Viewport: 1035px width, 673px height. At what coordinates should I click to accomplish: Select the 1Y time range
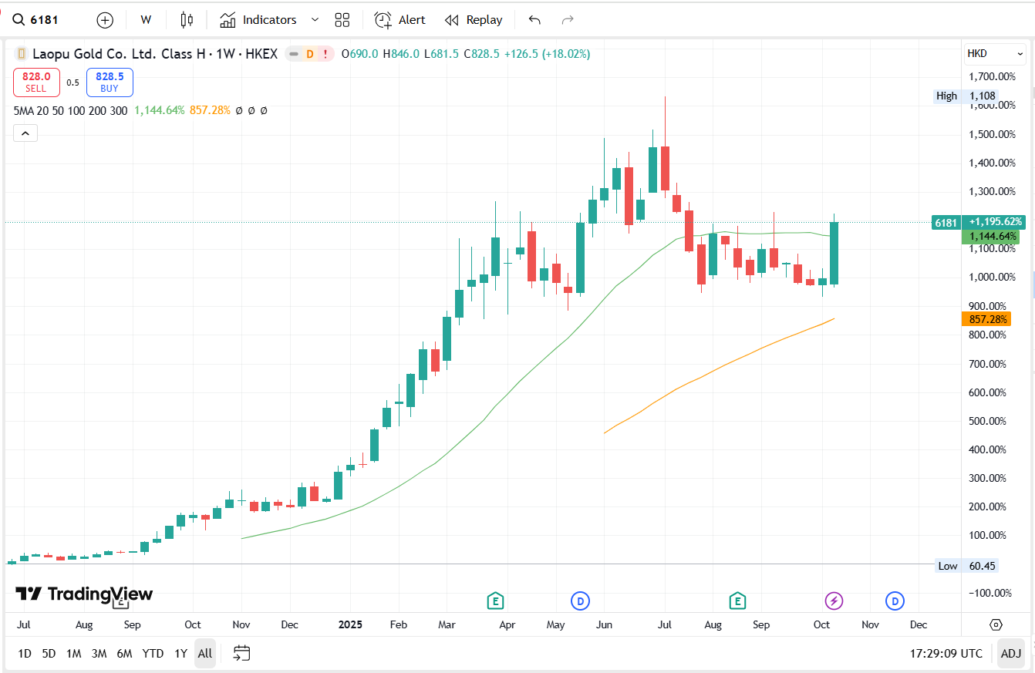(180, 654)
